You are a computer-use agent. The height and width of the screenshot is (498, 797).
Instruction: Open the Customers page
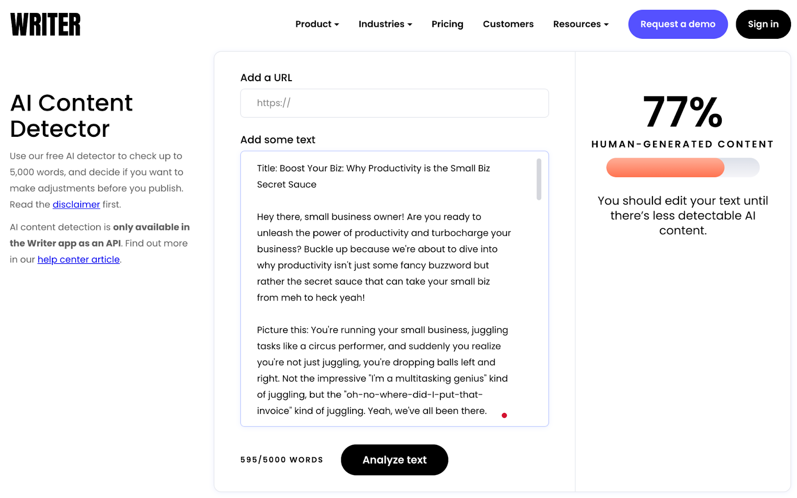(x=508, y=24)
